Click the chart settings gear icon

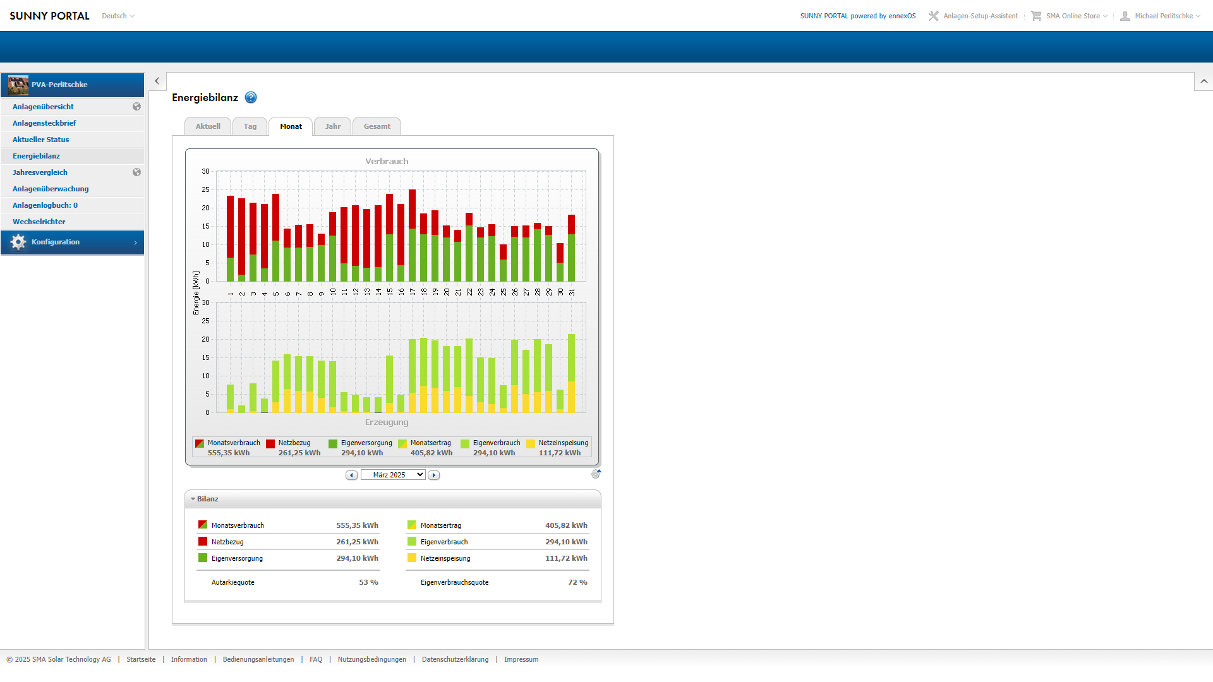click(x=596, y=474)
